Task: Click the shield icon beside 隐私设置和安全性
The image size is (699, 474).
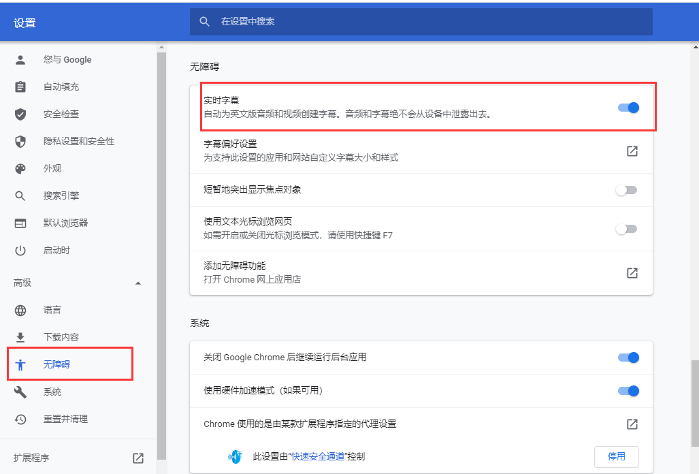Action: [x=20, y=142]
